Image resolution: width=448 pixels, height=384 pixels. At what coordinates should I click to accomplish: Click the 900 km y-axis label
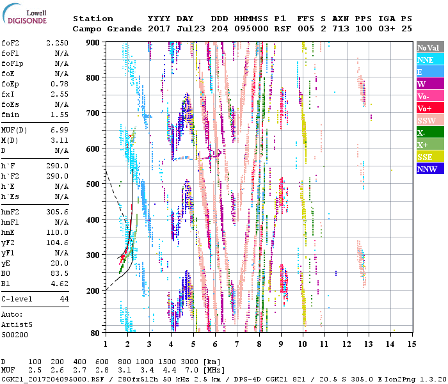coord(94,42)
